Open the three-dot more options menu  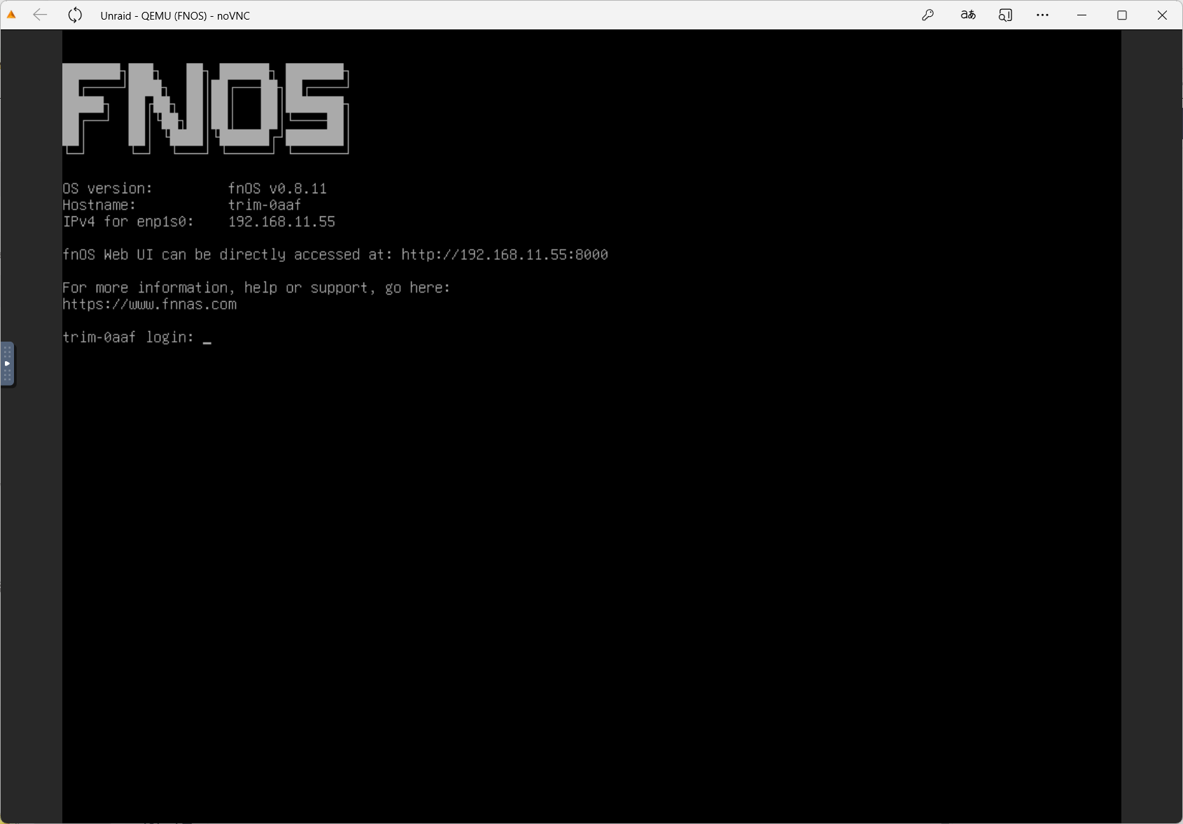click(1042, 15)
